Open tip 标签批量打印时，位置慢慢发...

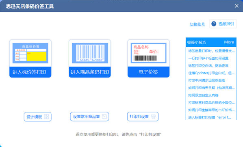[x=211, y=51]
